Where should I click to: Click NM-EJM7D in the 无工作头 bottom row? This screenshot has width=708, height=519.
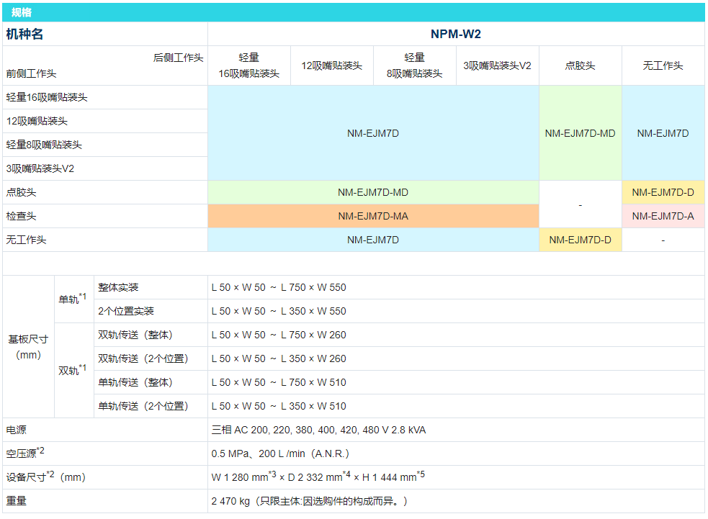373,240
